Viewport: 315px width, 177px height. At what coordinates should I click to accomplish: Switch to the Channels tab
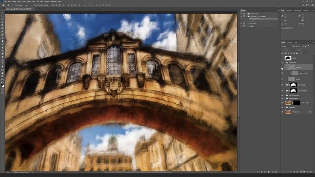point(290,42)
